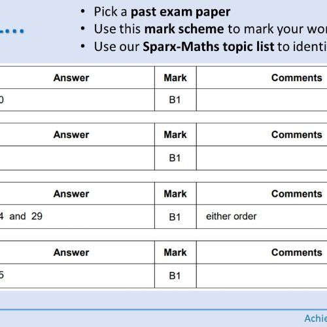The image size is (327, 327).
Task: Select the B1 mark cell in the second table
Action: pyautogui.click(x=175, y=158)
